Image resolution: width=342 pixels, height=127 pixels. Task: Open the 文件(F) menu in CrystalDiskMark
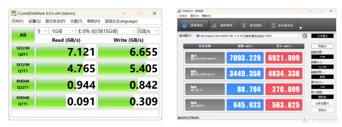(17, 21)
